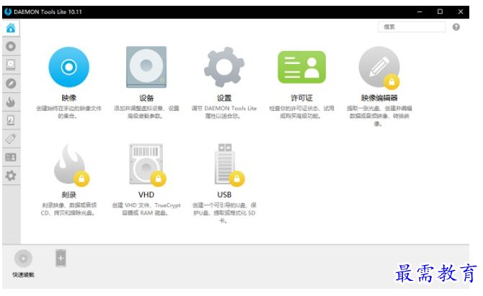The image size is (483, 296).
Task: Open help via question mark icon
Action: [456, 27]
